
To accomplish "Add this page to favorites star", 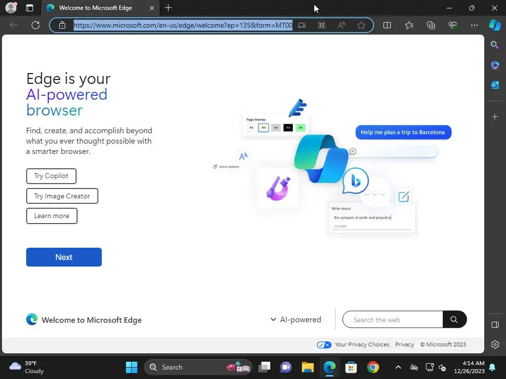I will [x=361, y=25].
